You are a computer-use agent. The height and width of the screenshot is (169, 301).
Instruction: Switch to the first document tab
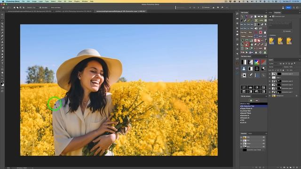29,11
